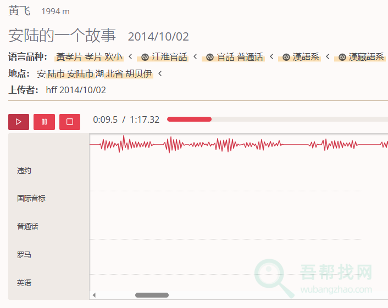
Task: Open the 黄孝片 孝片 欢小 language link
Action: click(89, 57)
